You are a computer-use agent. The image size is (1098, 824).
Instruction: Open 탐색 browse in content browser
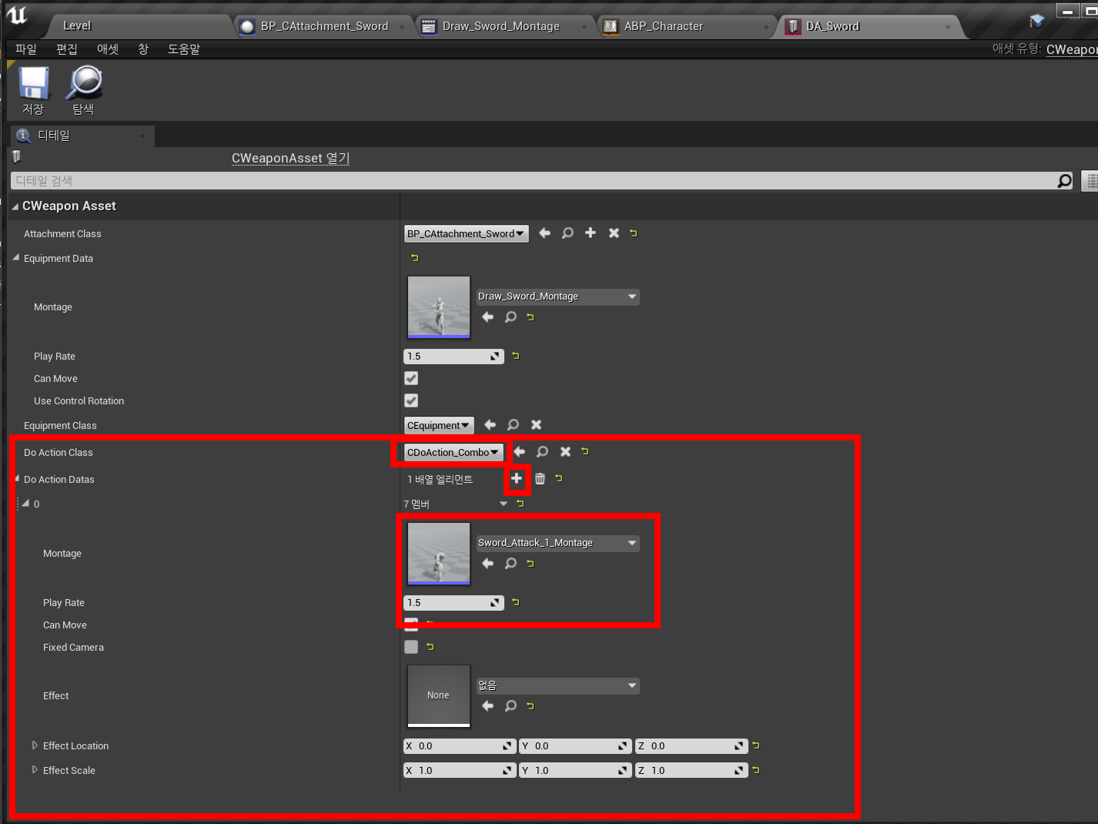click(x=84, y=91)
